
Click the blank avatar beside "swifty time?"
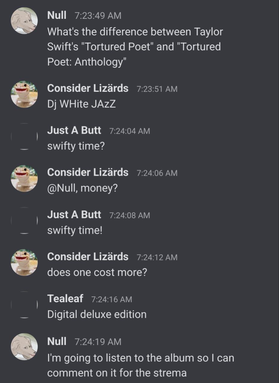pos(24,136)
